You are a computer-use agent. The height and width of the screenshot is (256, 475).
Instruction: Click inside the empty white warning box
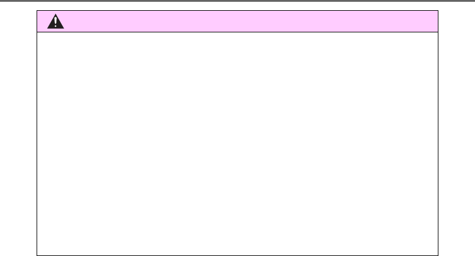point(237,144)
